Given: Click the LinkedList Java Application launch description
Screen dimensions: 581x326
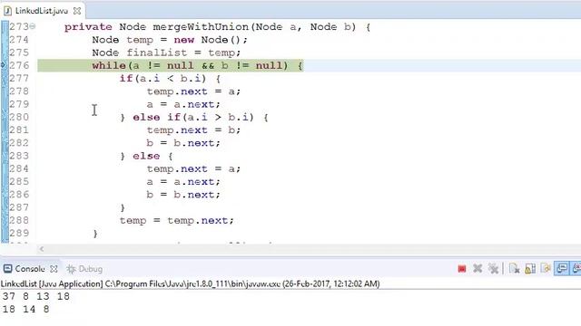Looking at the screenshot, I should click(x=190, y=283).
